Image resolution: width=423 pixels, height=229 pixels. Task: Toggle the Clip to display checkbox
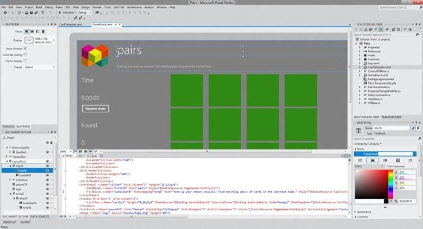(x=25, y=61)
